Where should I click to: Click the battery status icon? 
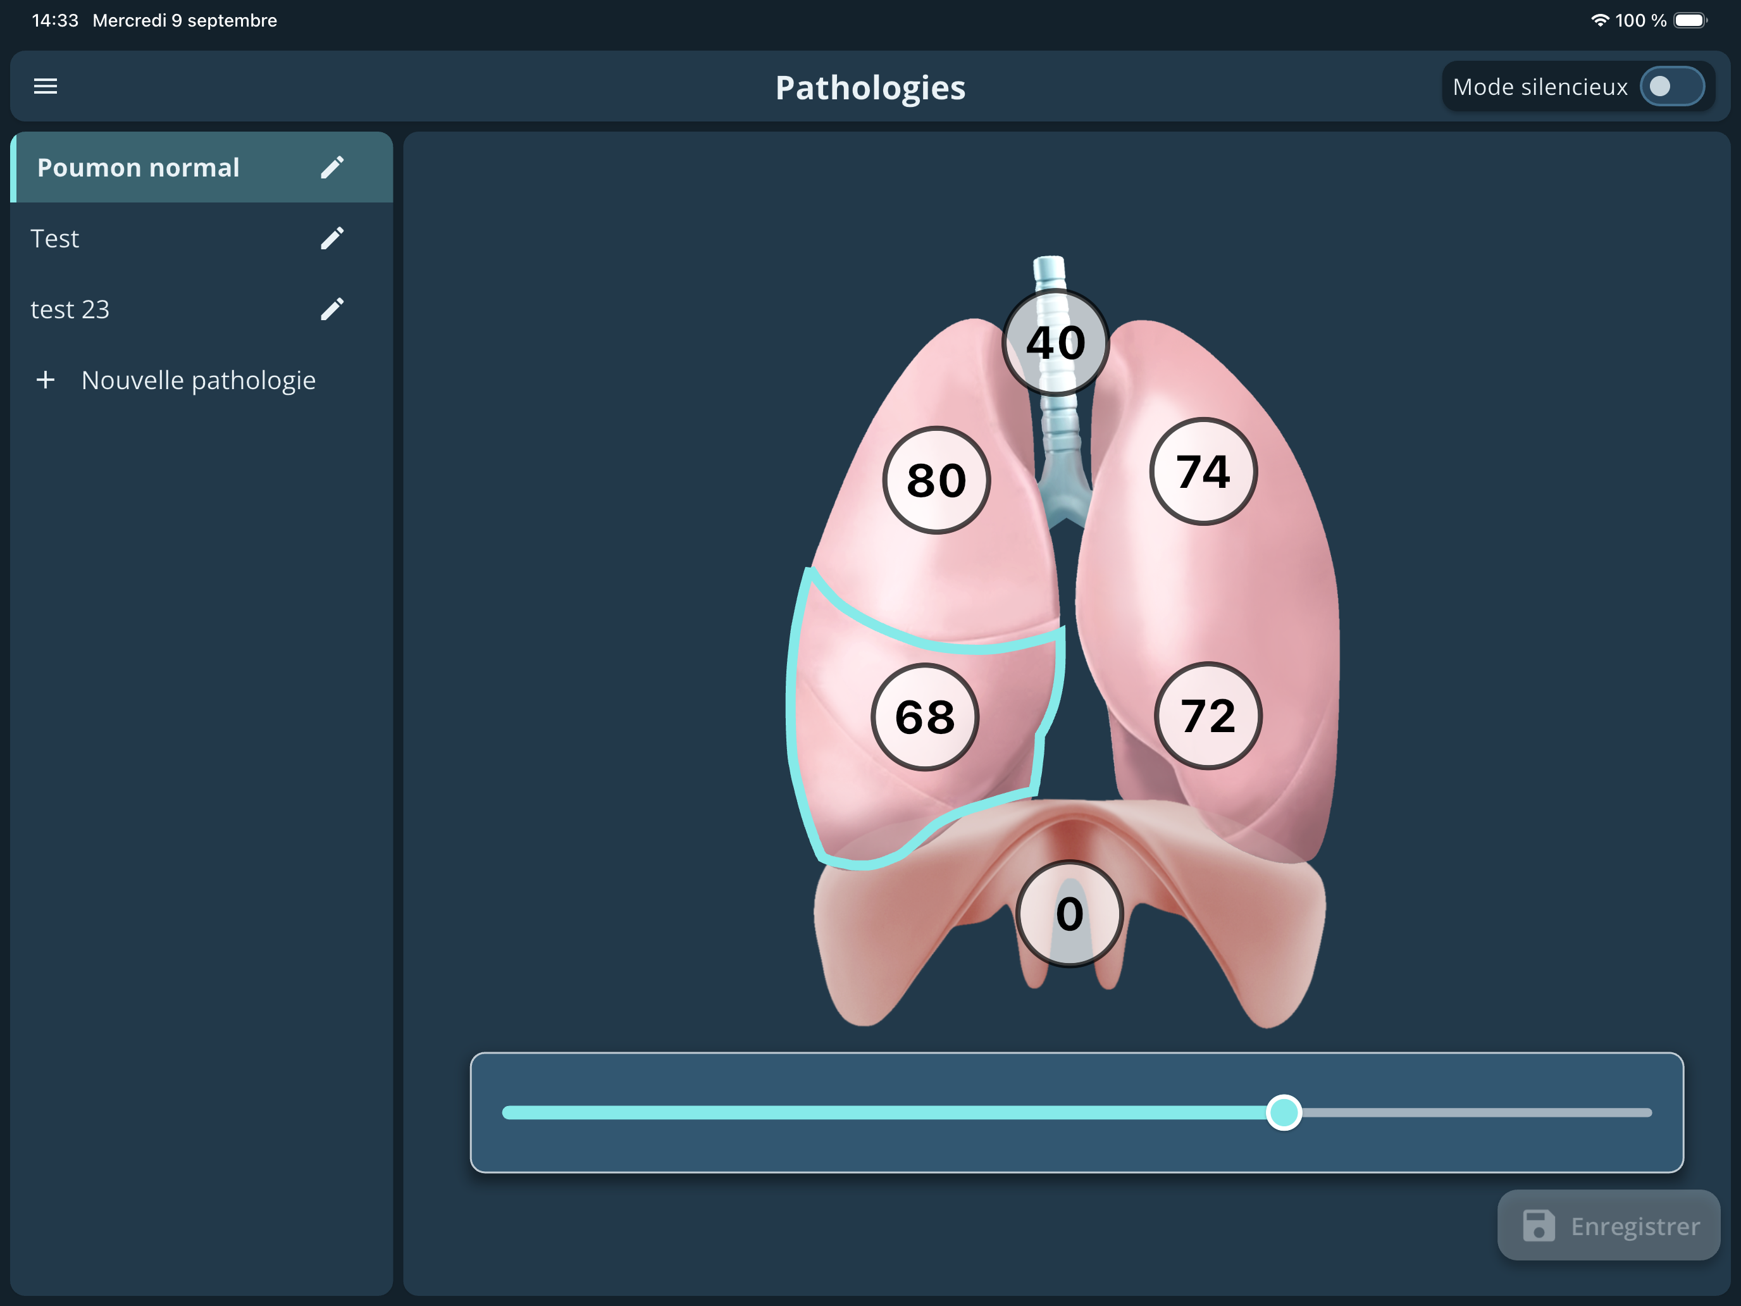(x=1690, y=20)
